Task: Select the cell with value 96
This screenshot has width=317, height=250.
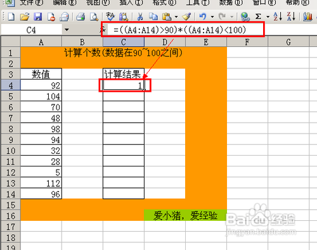Action: [x=41, y=194]
